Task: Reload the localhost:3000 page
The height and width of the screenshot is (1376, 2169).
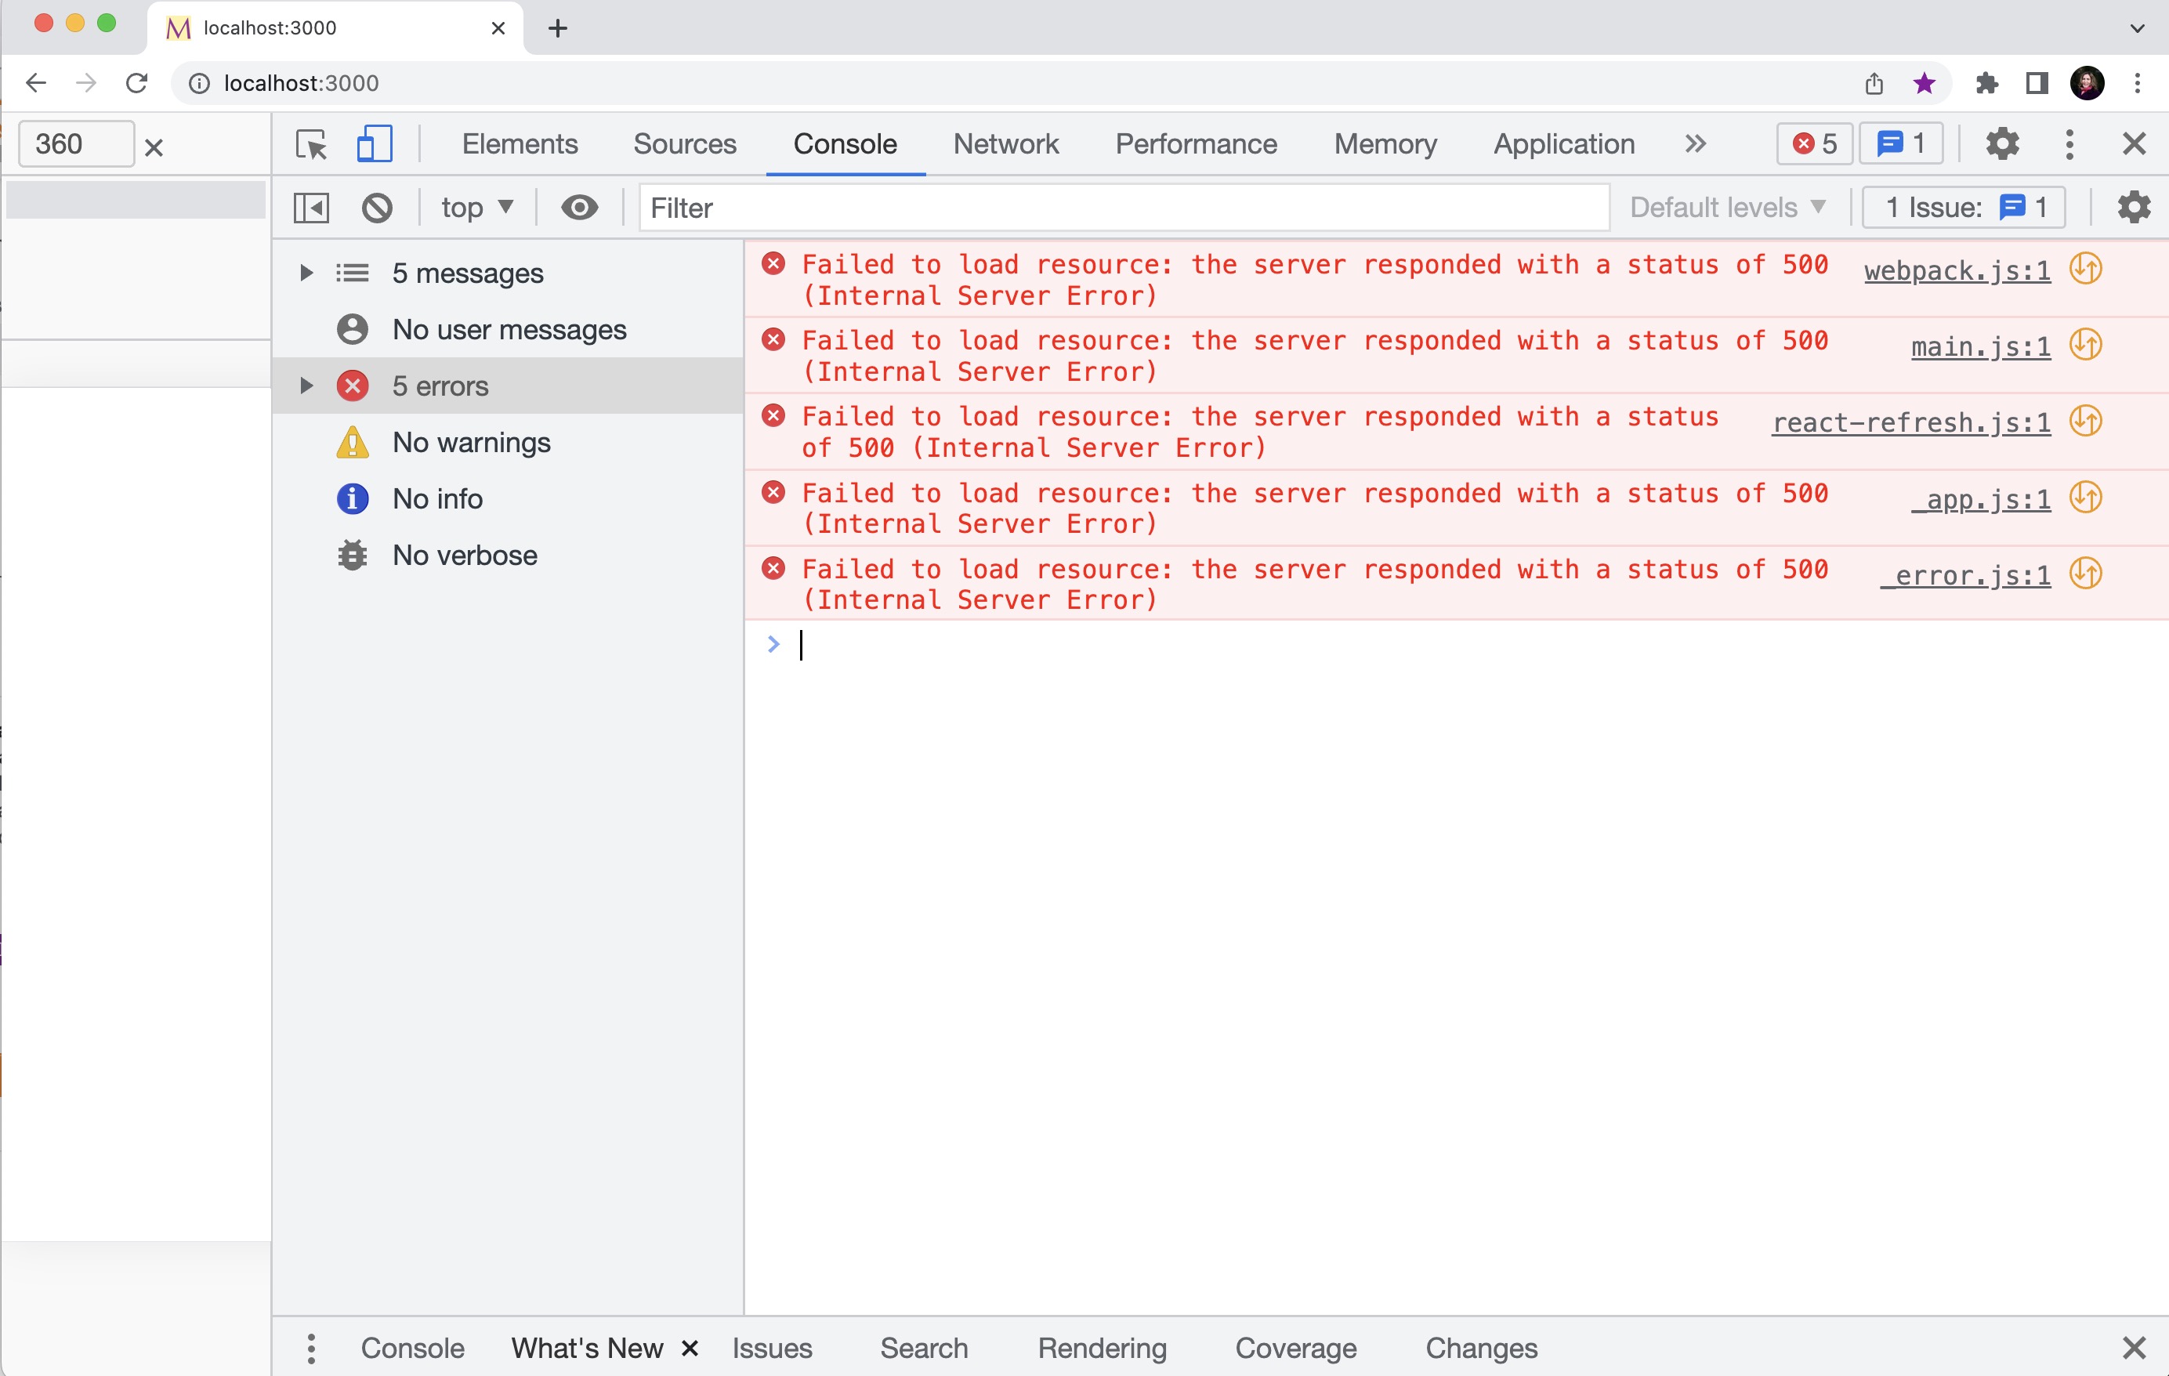Action: click(137, 83)
